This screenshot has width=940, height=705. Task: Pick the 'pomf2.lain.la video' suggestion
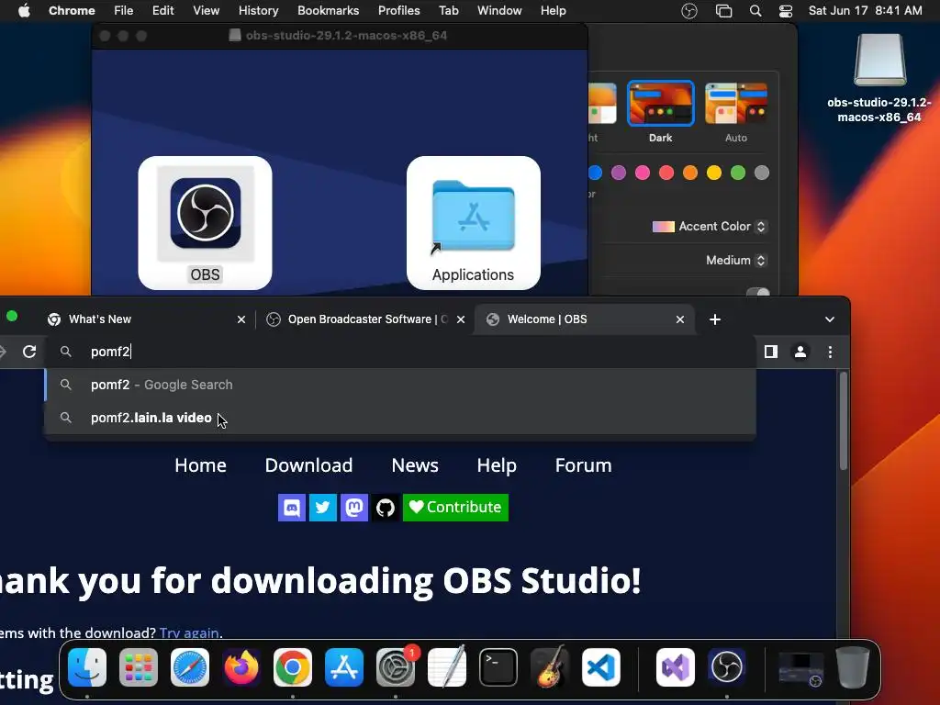400,418
